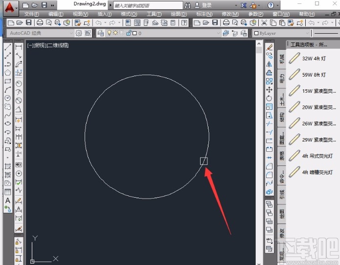This screenshot has height=265, width=340.
Task: Select the Line draw tool
Action: click(x=8, y=47)
